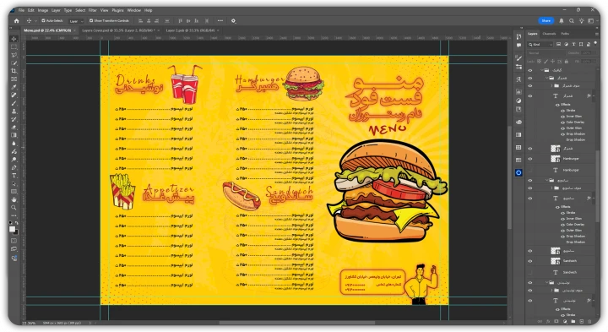This screenshot has height=332, width=608.
Task: Click the blue Share button
Action: [546, 21]
